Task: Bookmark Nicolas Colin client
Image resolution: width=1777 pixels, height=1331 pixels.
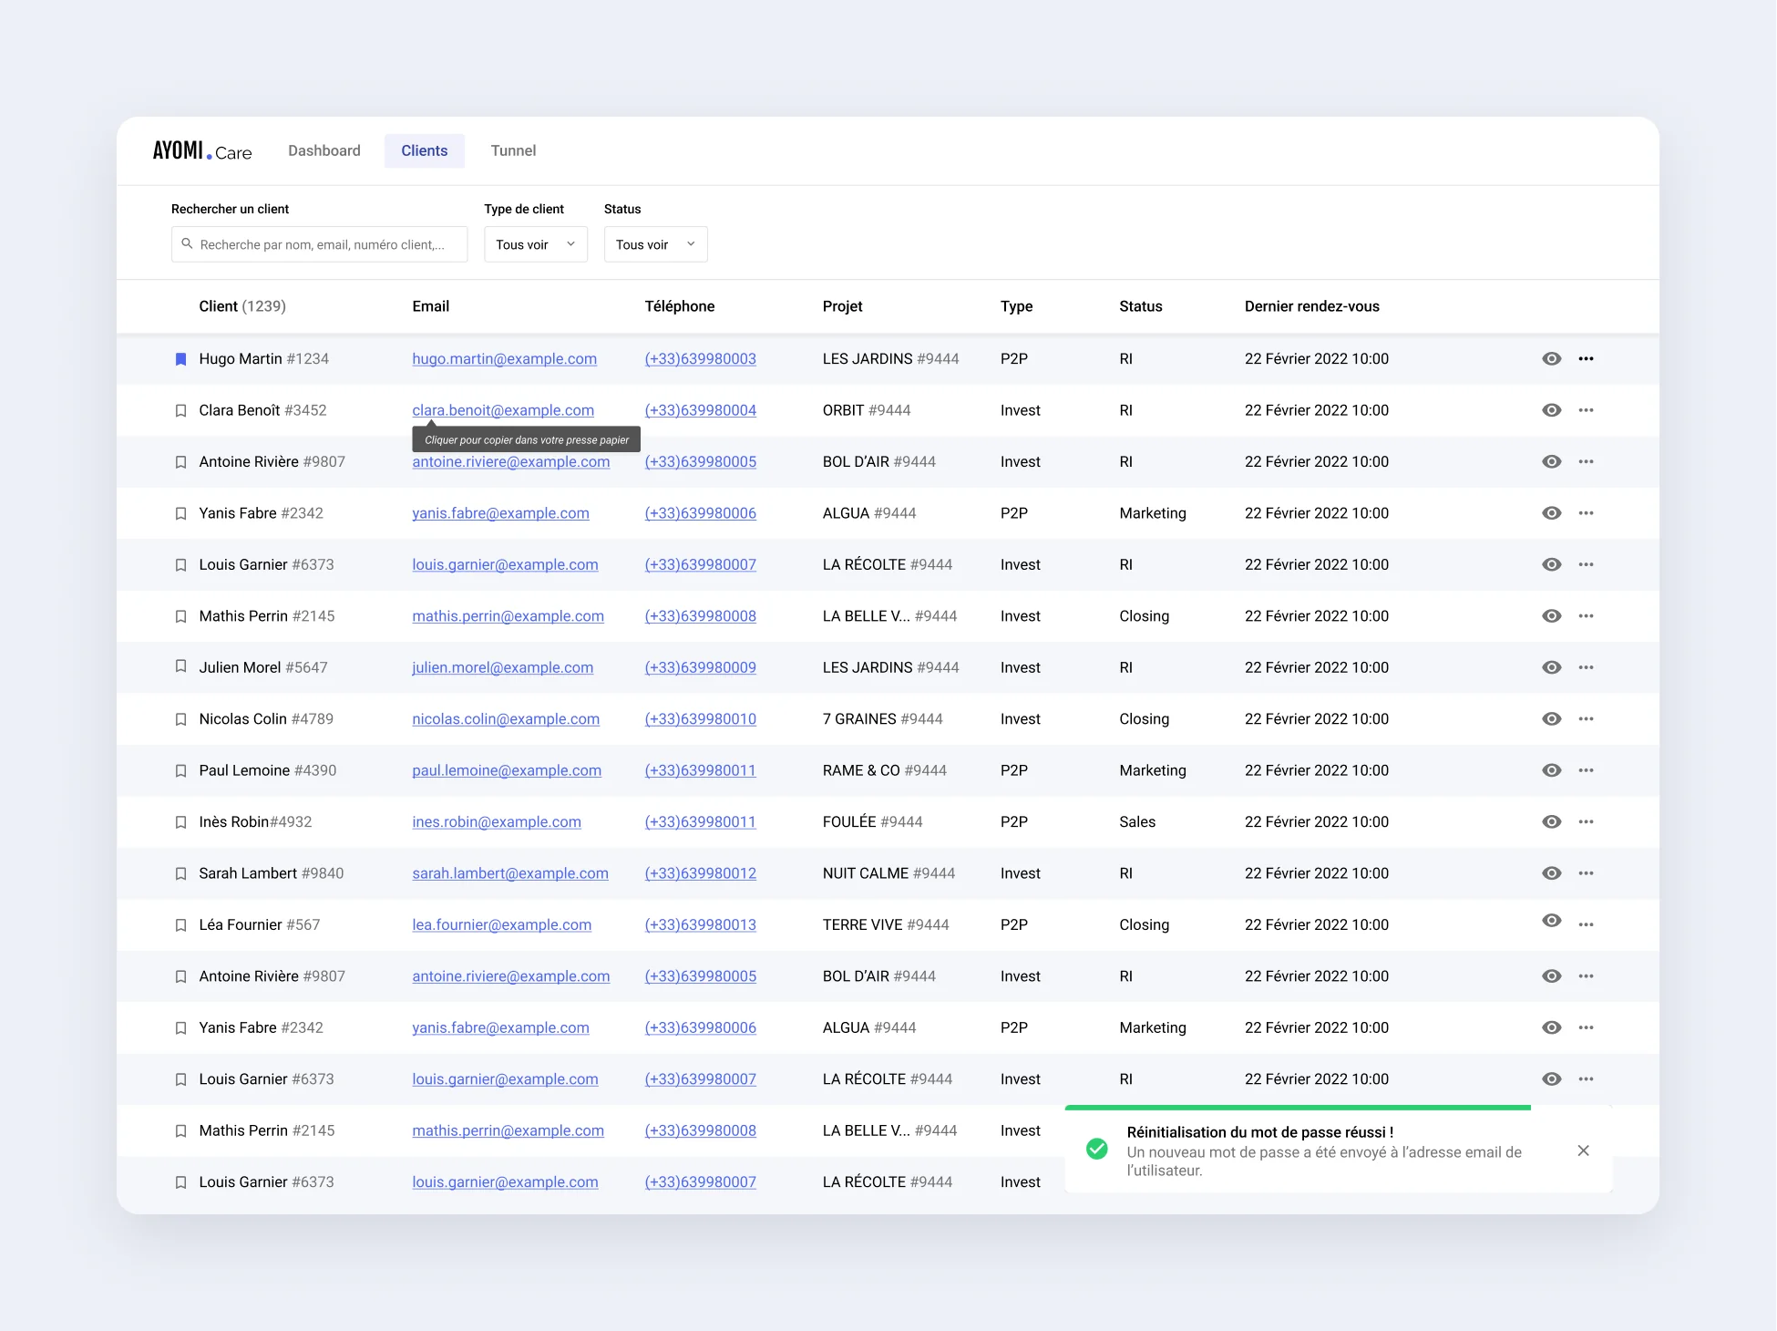Action: point(180,719)
